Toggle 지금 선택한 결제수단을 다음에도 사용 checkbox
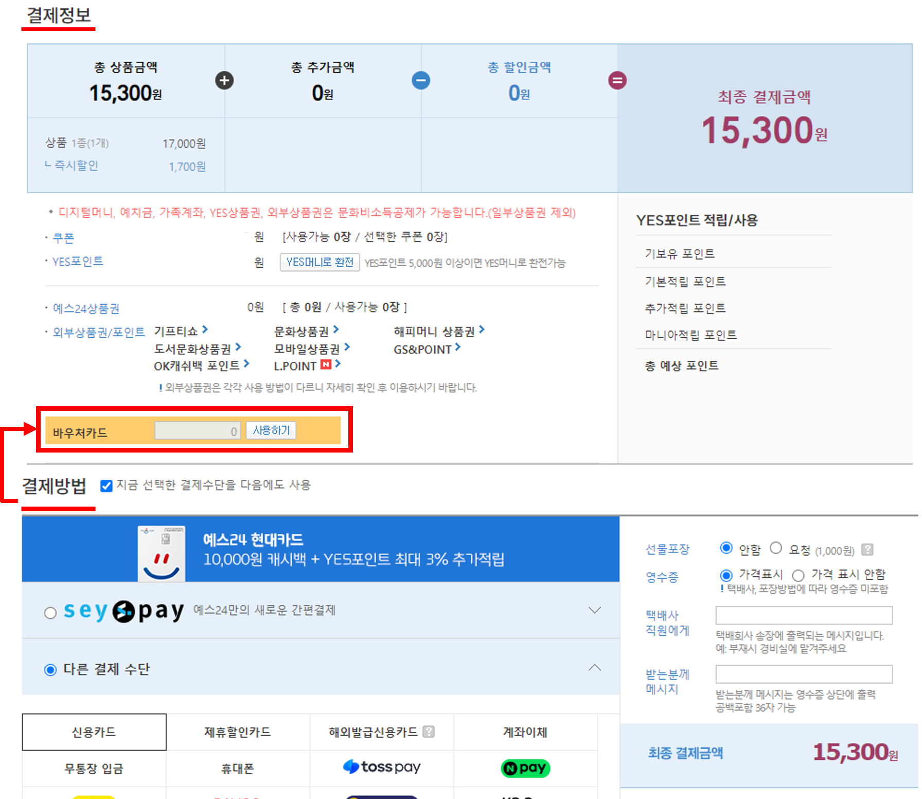922x799 pixels. pos(107,486)
